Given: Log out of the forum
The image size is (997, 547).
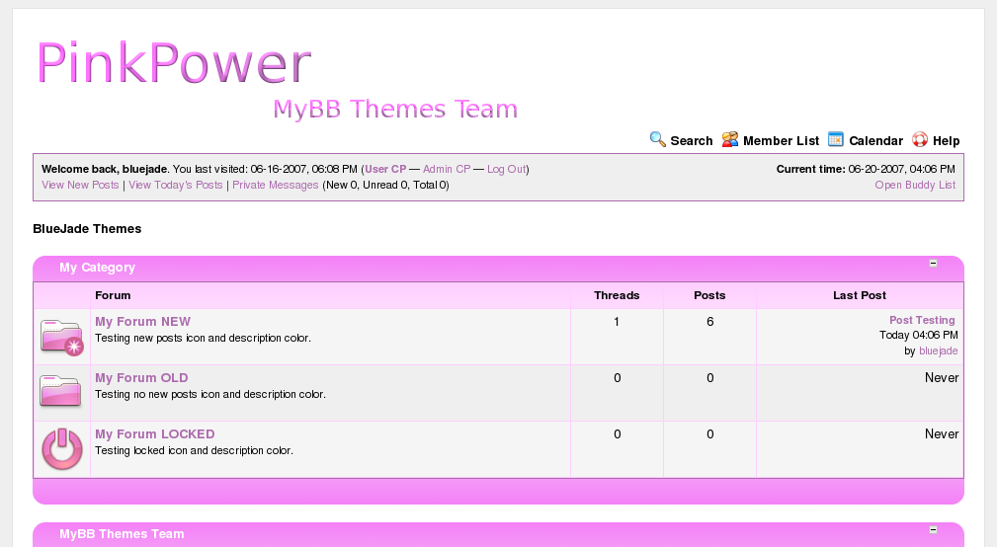Looking at the screenshot, I should (506, 170).
